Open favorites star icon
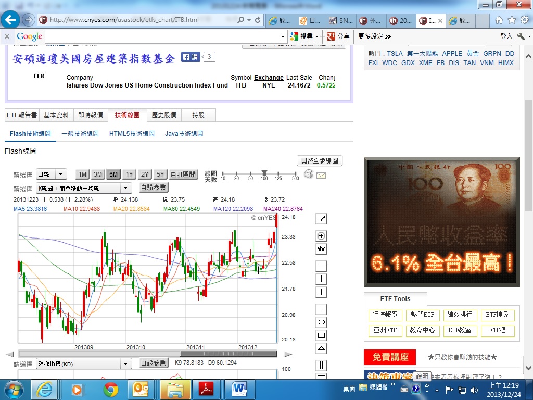Screen dimensions: 533x400 (512, 20)
